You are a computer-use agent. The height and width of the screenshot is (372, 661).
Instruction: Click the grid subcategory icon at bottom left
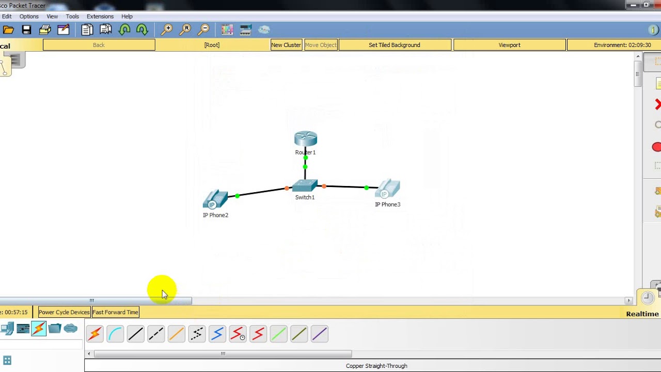[7, 360]
